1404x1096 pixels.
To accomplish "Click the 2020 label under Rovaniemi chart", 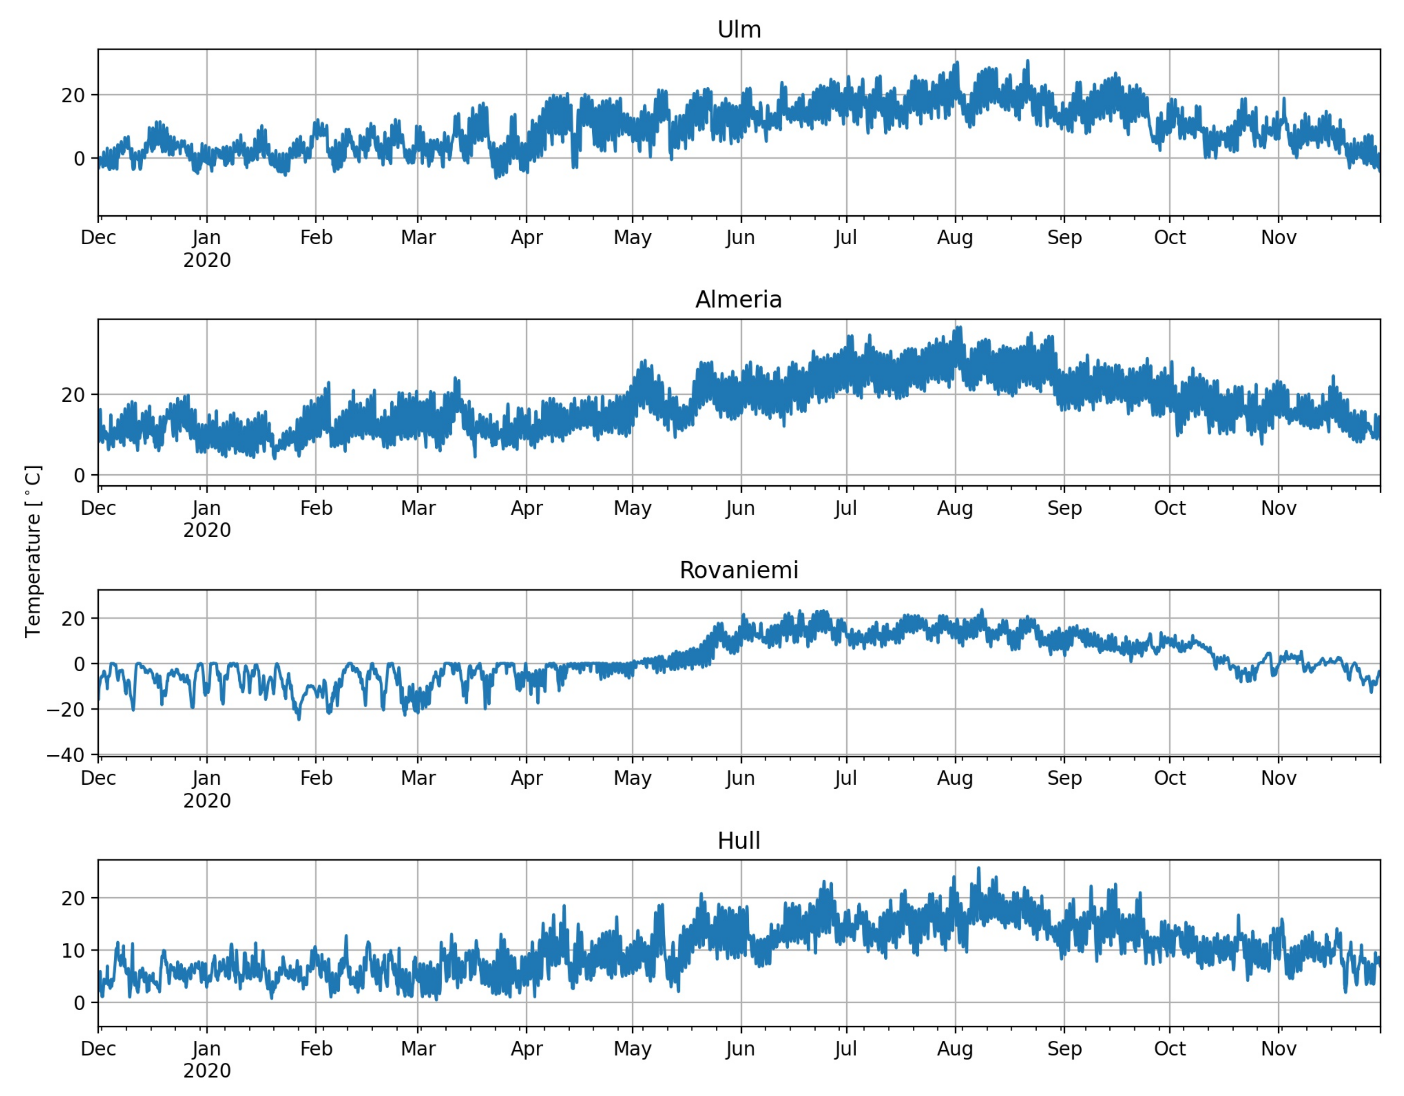I will (206, 801).
